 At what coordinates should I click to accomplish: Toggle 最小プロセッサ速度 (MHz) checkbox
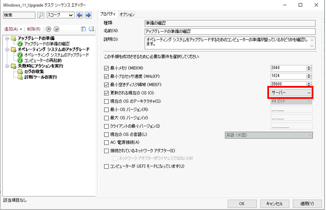click(x=106, y=76)
